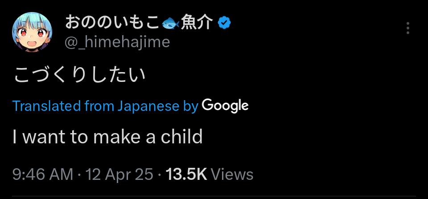The image size is (428, 199).
Task: Open the blue-haired anime avatar picture
Action: (32, 32)
